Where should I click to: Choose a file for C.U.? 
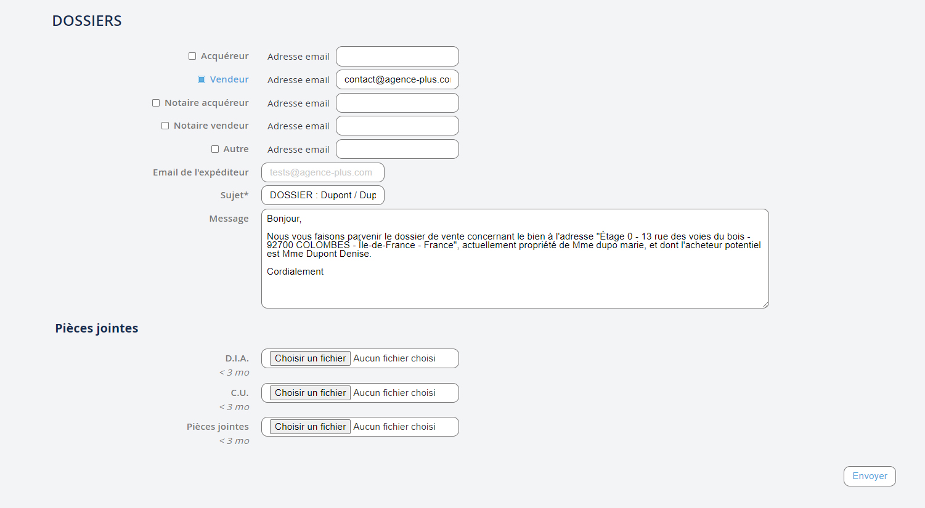310,393
